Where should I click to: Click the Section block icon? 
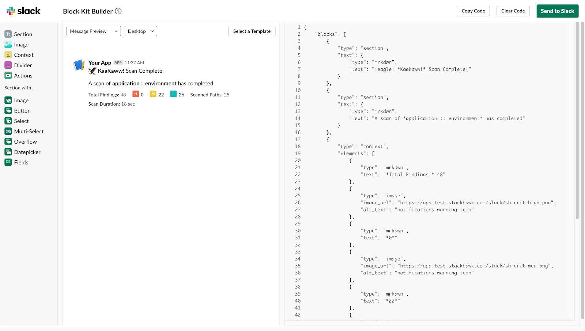click(x=8, y=34)
